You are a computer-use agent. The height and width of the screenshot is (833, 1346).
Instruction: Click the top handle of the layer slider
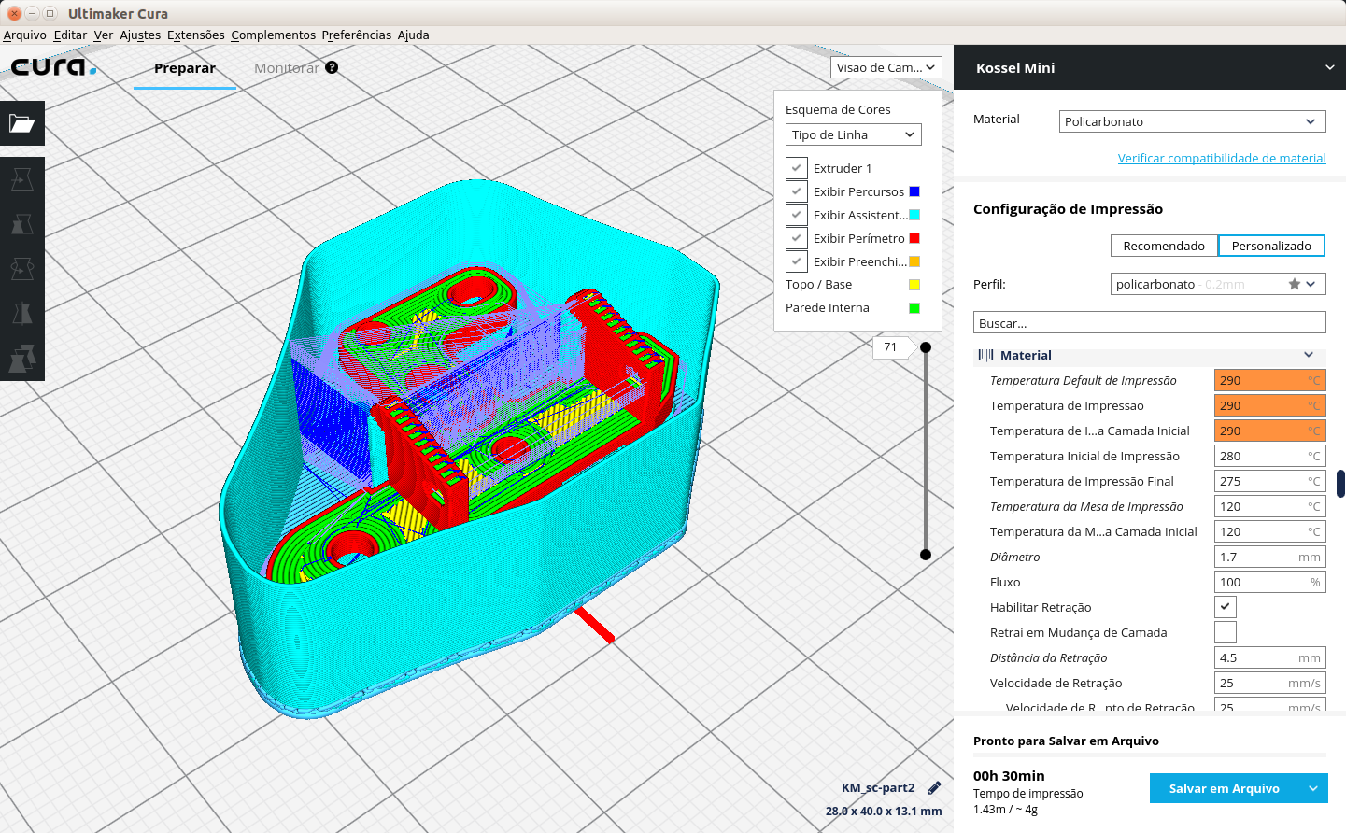(x=926, y=347)
